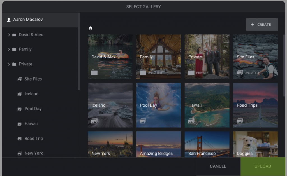Screen dimensions: 287x176
Task: Click the PRIVATE label on Private thumbnail
Action: click(202, 73)
